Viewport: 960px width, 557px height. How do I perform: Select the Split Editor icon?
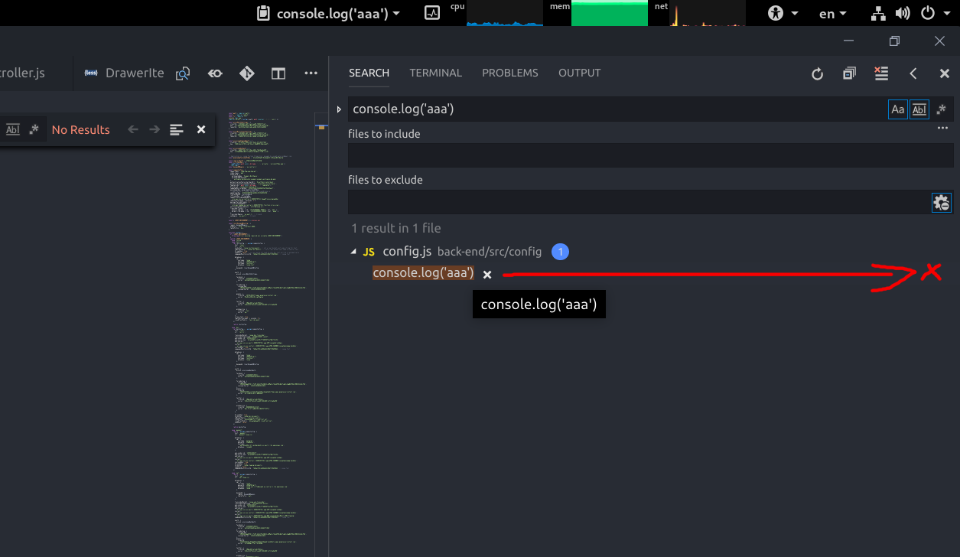[278, 73]
